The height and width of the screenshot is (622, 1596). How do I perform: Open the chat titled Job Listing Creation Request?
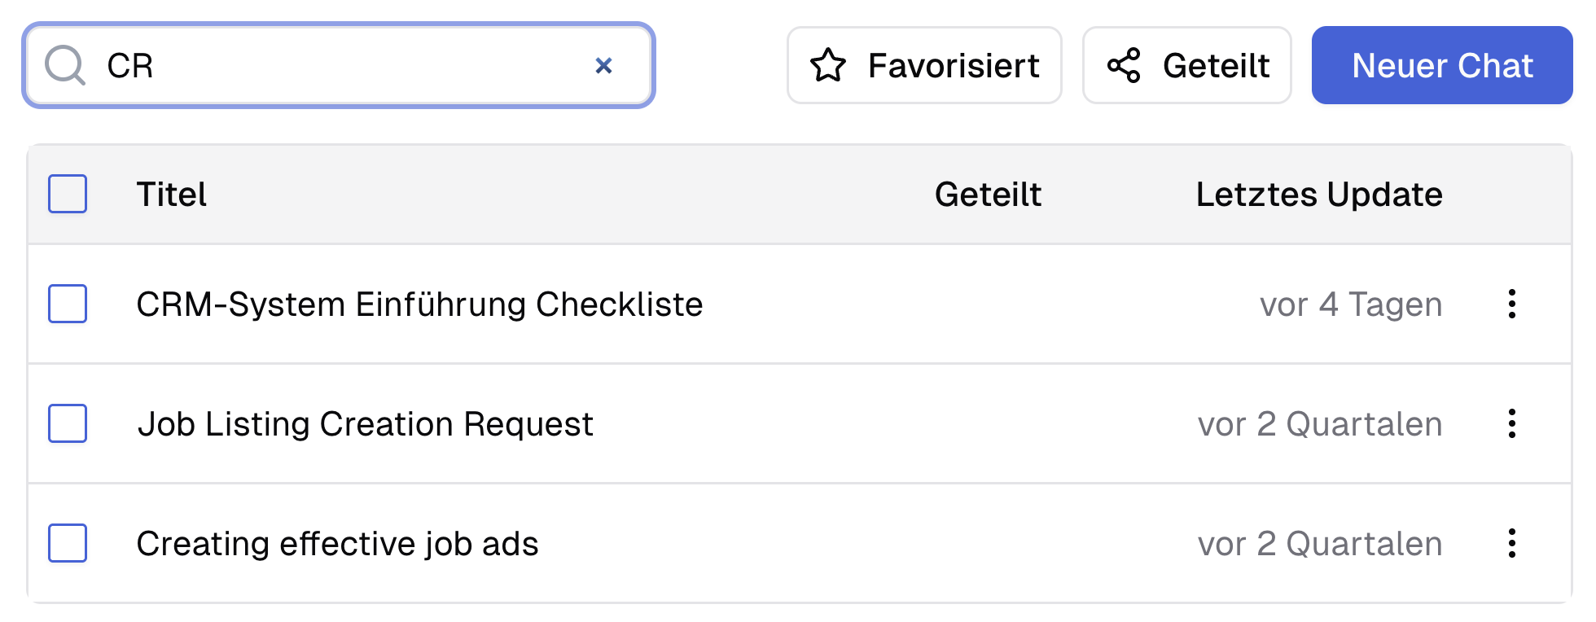(x=366, y=423)
